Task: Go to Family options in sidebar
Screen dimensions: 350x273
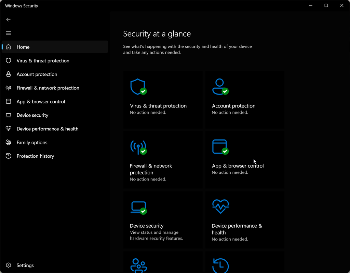Action: [55, 142]
